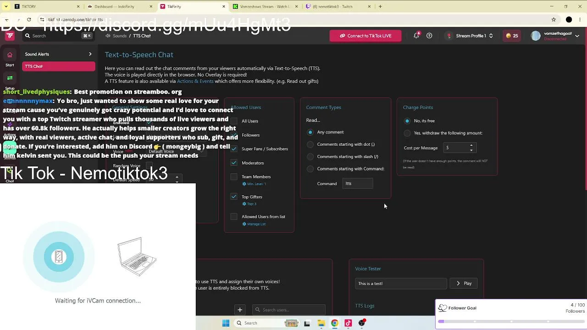Screen dimensions: 587x330
Task: Reload the current browser page
Action: click(29, 20)
